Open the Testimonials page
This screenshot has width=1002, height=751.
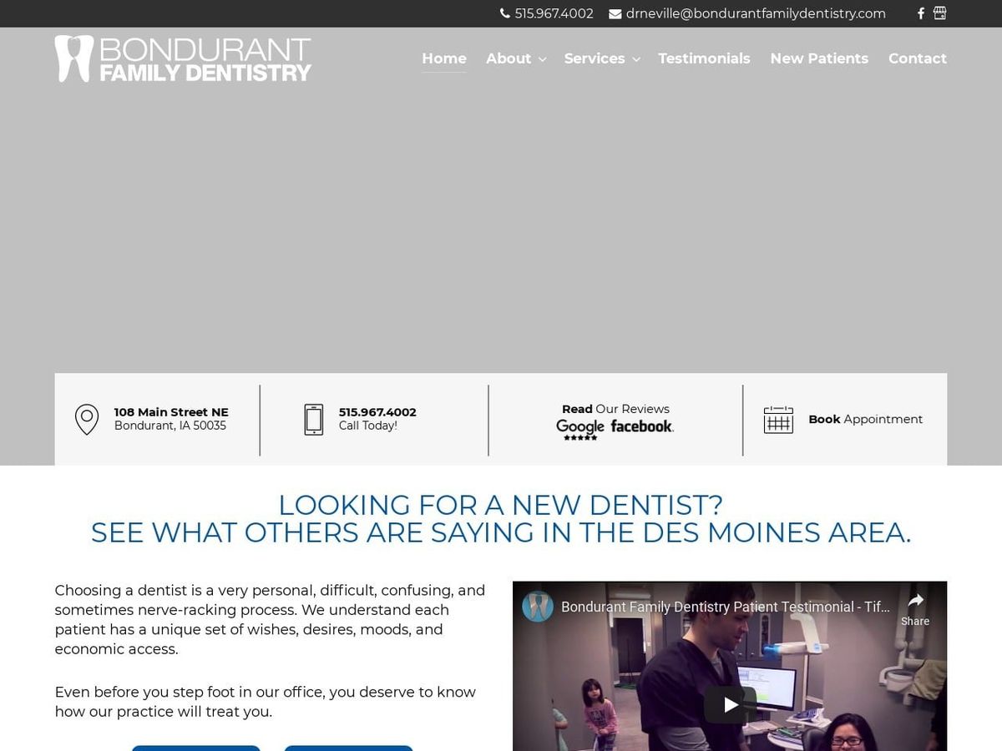704,58
